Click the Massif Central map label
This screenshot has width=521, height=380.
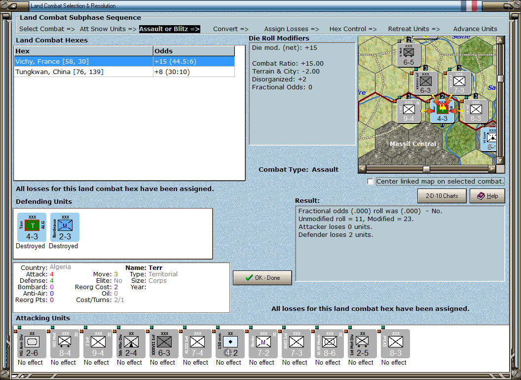coord(412,144)
